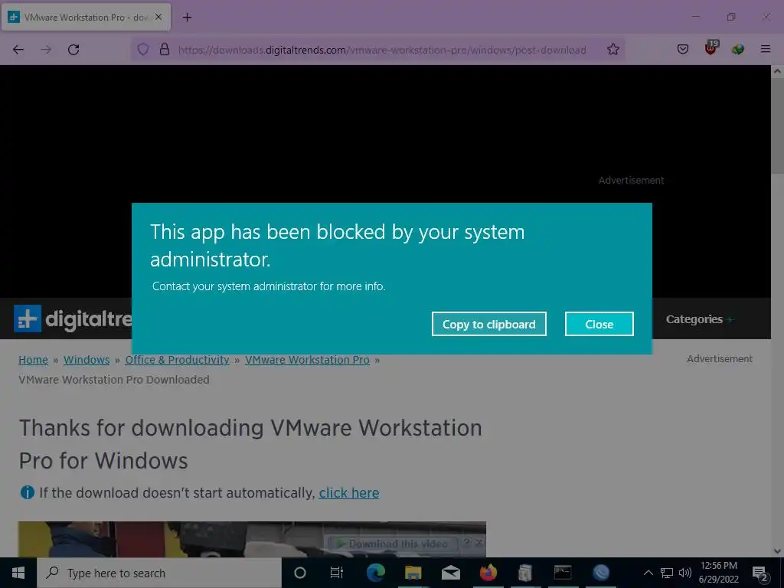Click 'VMware Workstation Pro Downloaded' breadcrumb text
The image size is (784, 588).
(x=114, y=380)
